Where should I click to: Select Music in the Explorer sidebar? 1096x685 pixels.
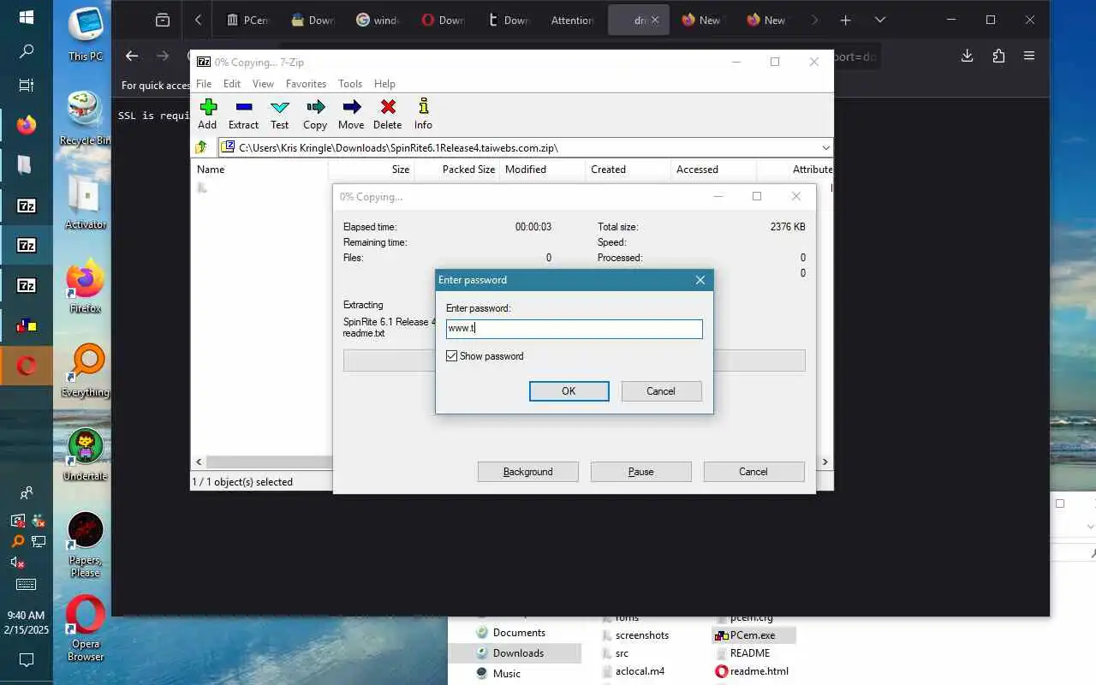coord(506,674)
